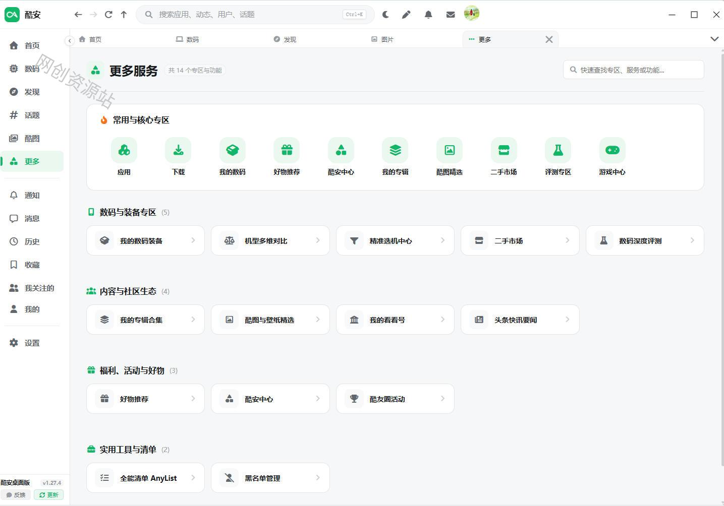
Task: Focus the 快速查找专区 search field
Action: (634, 70)
